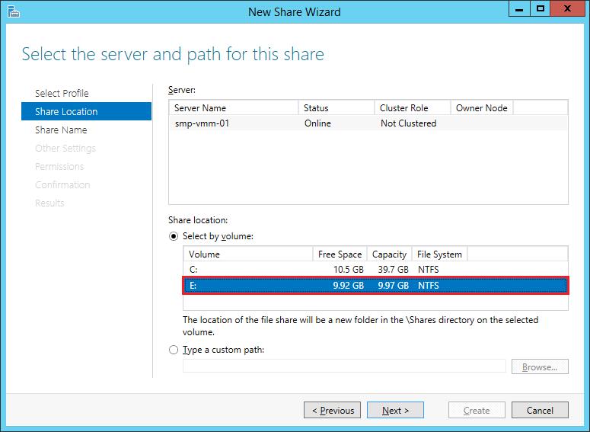Viewport: 590px width, 432px height.
Task: Sort servers by Cluster Role column
Action: pyautogui.click(x=411, y=108)
